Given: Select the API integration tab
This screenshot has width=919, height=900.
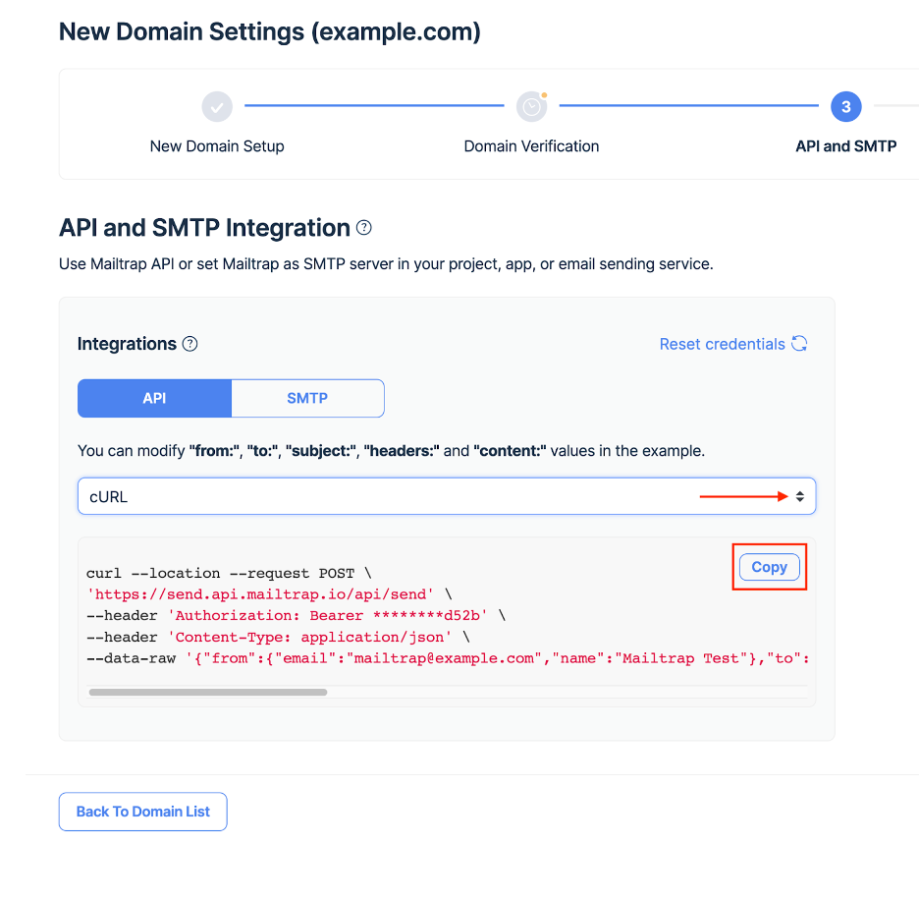Looking at the screenshot, I should tap(154, 398).
